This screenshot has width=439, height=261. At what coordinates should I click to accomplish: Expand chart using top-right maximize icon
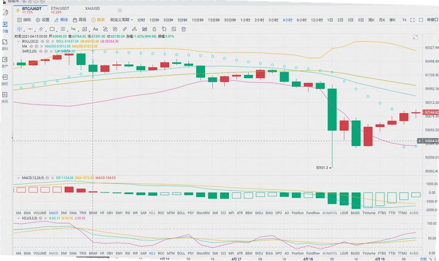(415, 37)
